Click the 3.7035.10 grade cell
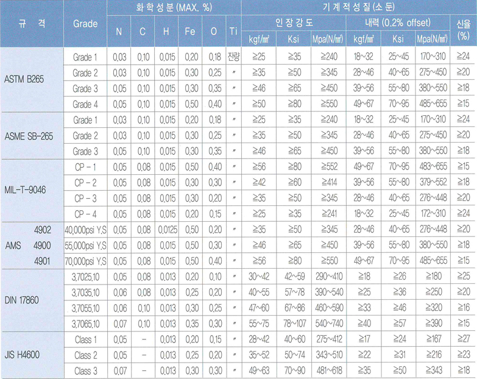This screenshot has width=477, height=379. coord(85,293)
